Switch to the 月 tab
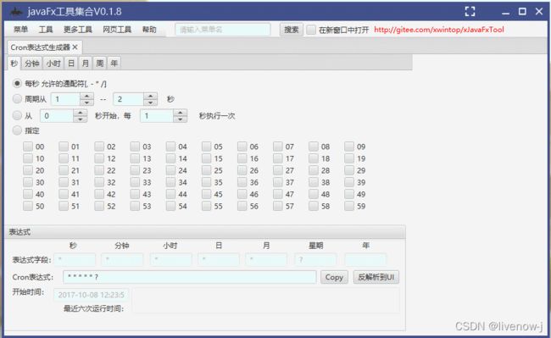 click(x=86, y=64)
